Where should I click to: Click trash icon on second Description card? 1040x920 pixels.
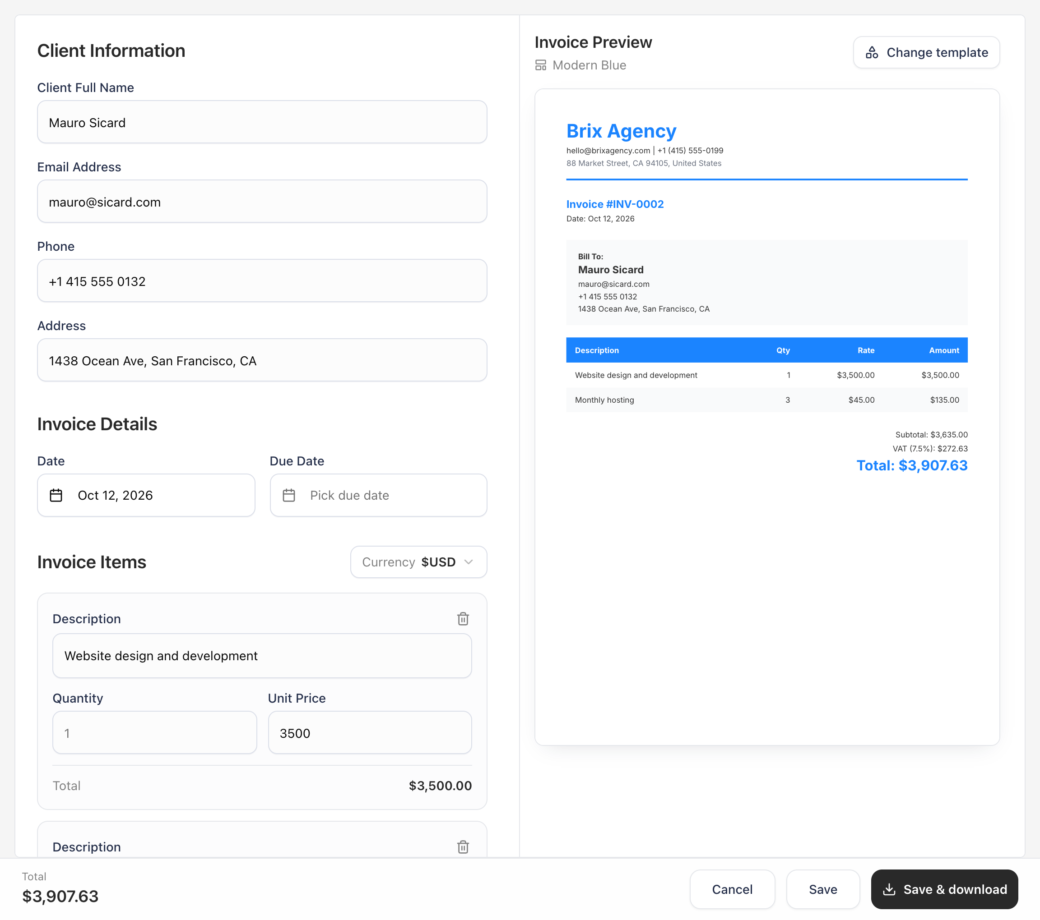463,847
